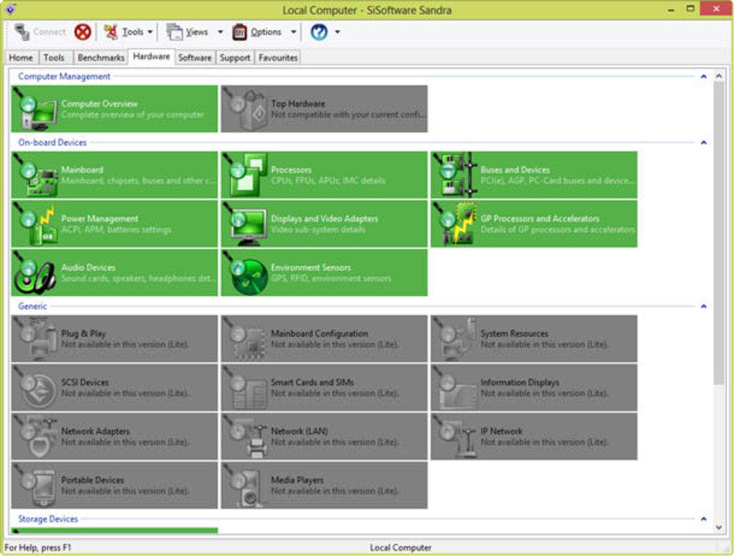The height and width of the screenshot is (556, 734).
Task: Click the blue help question mark icon
Action: click(319, 32)
